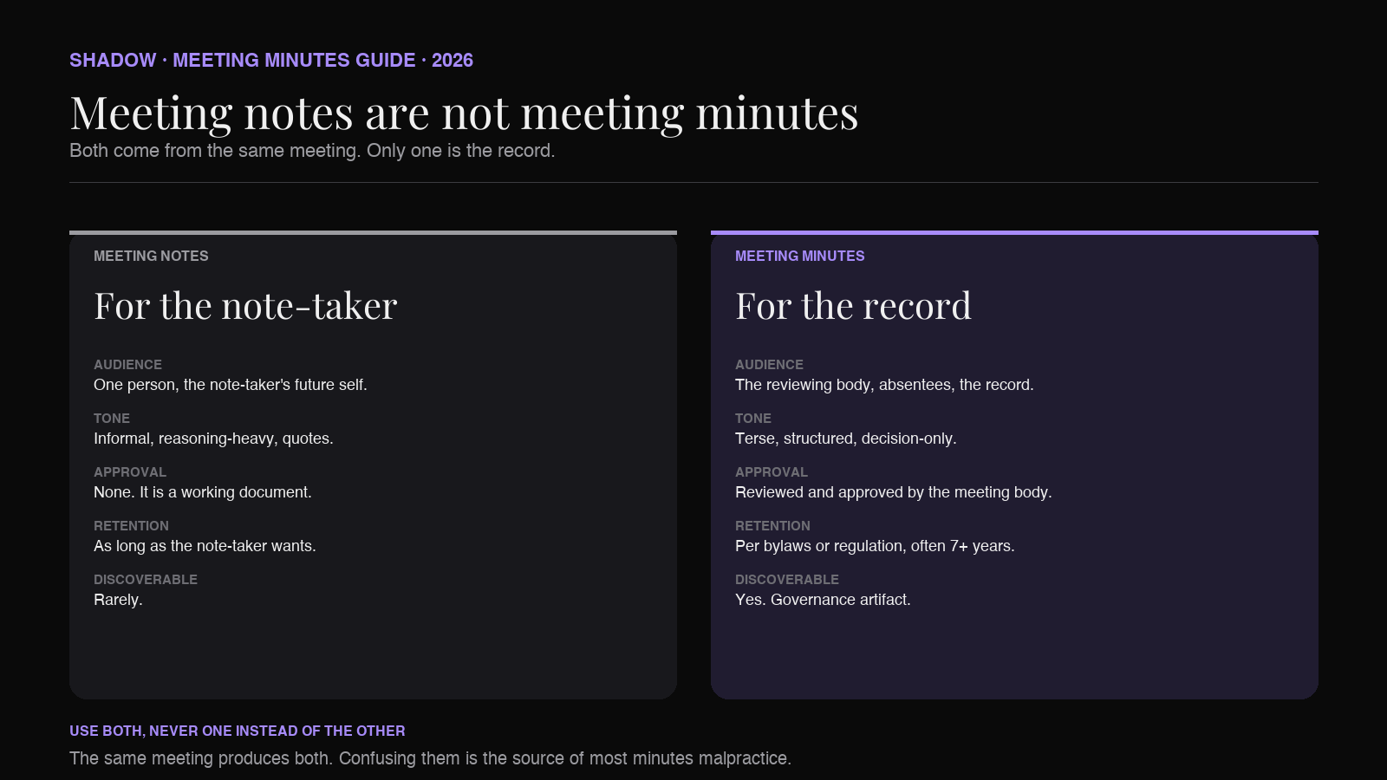Click the 'For the record' heading
1387x780 pixels.
[x=853, y=306]
